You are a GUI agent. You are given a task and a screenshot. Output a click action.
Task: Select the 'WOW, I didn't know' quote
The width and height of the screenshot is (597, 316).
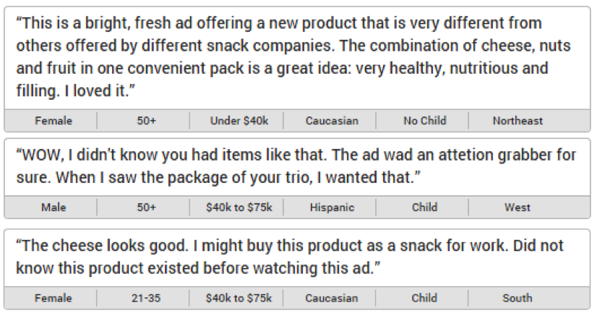coord(296,166)
